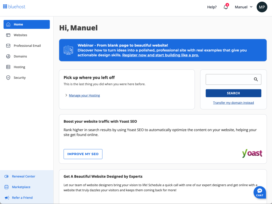Expand the Manage your Hosting chevron
The height and width of the screenshot is (204, 272).
[x=66, y=95]
